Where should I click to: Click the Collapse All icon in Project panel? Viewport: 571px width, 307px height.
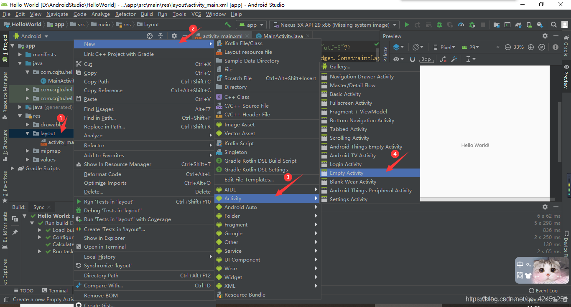click(161, 36)
